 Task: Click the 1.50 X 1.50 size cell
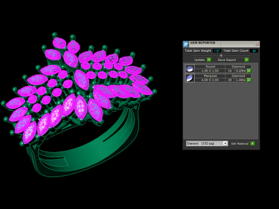pyautogui.click(x=210, y=71)
